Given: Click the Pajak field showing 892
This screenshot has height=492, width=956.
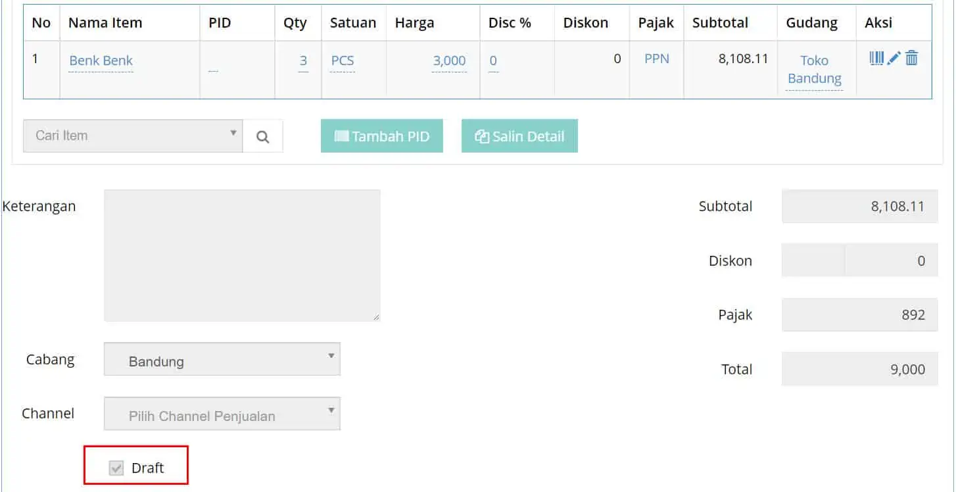Looking at the screenshot, I should tap(860, 314).
